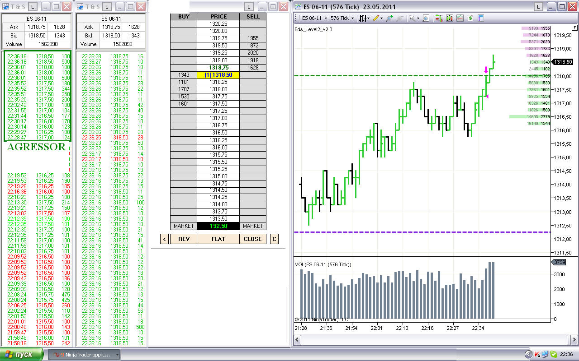The image size is (579, 361).
Task: Click L link button in first T&S window
Action: (x=33, y=7)
